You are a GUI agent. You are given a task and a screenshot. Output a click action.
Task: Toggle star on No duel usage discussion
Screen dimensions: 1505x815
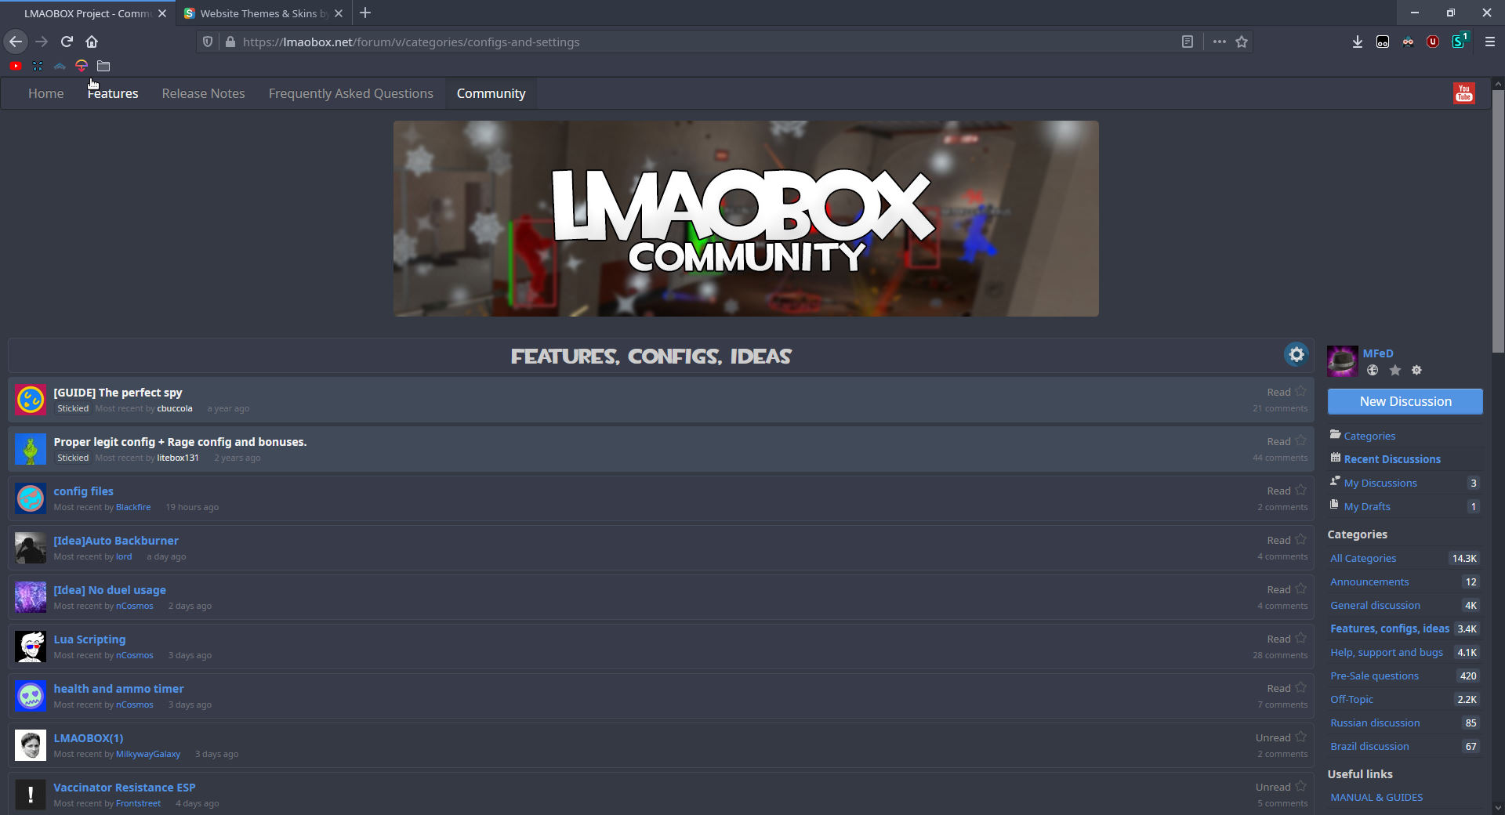1300,589
